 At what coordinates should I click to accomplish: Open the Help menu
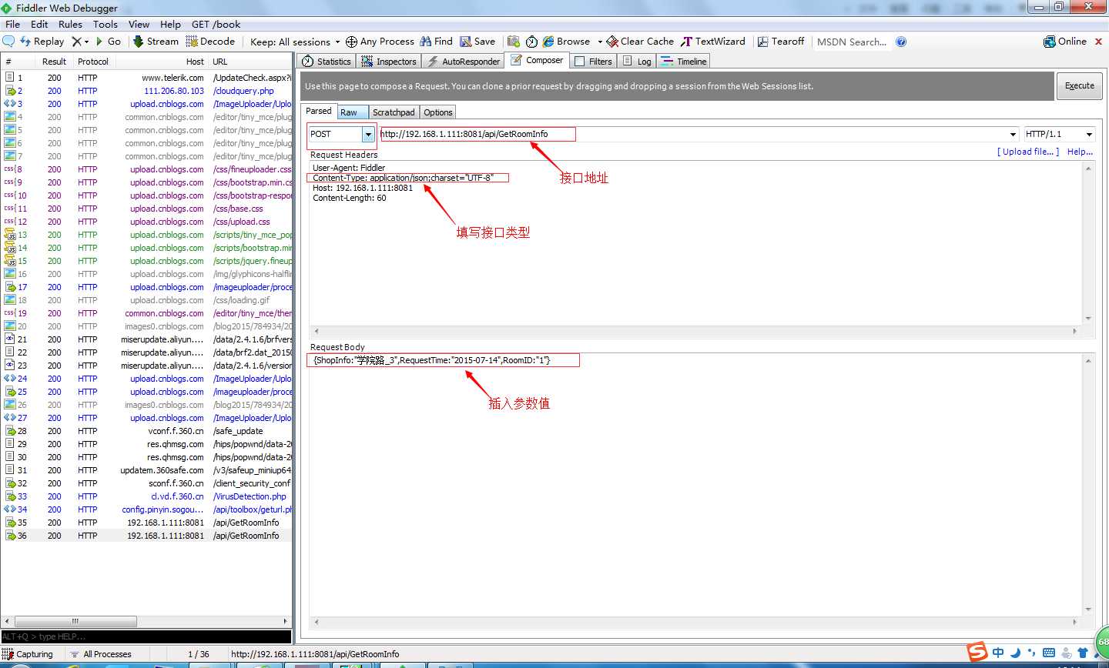[x=170, y=24]
